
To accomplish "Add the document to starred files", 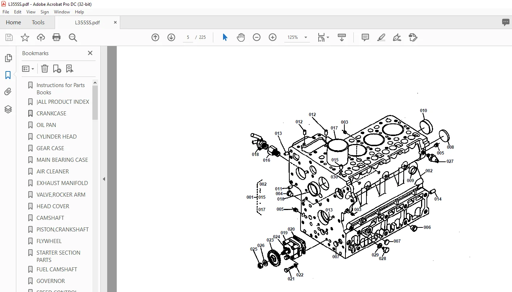I will (x=25, y=37).
